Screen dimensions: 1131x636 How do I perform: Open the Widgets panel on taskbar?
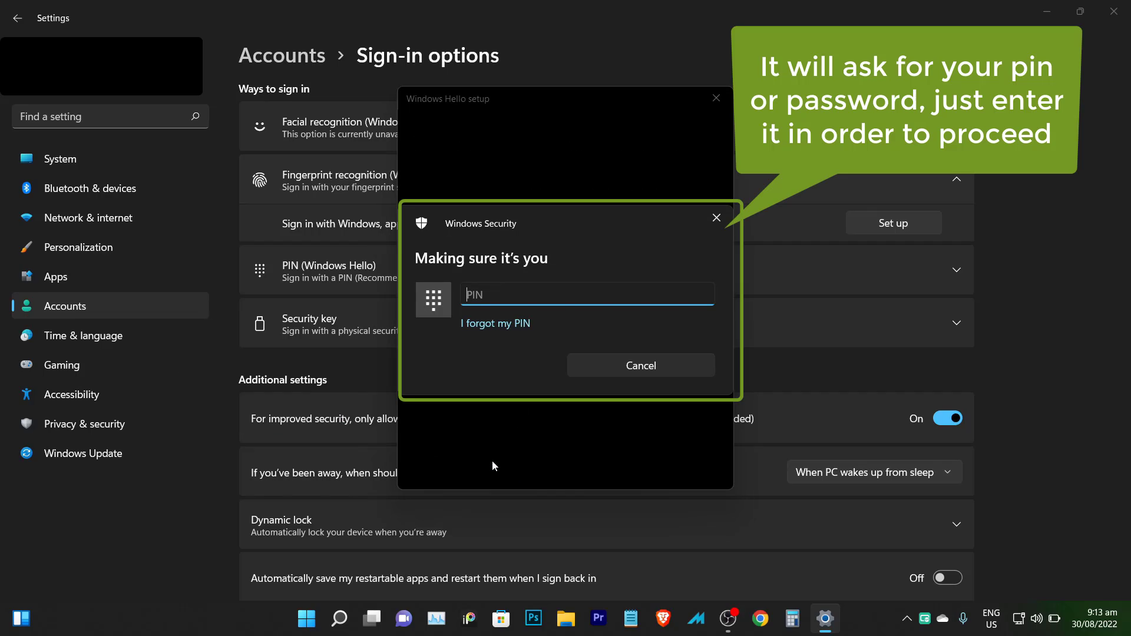coord(21,618)
